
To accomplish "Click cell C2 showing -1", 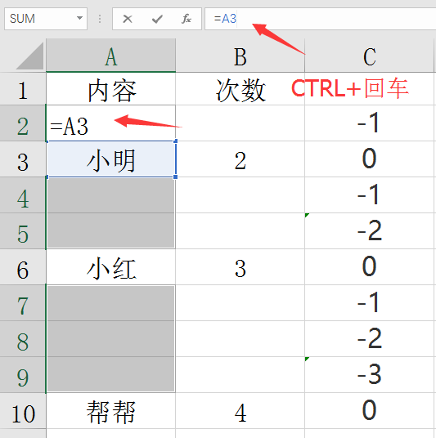I will pyautogui.click(x=370, y=123).
